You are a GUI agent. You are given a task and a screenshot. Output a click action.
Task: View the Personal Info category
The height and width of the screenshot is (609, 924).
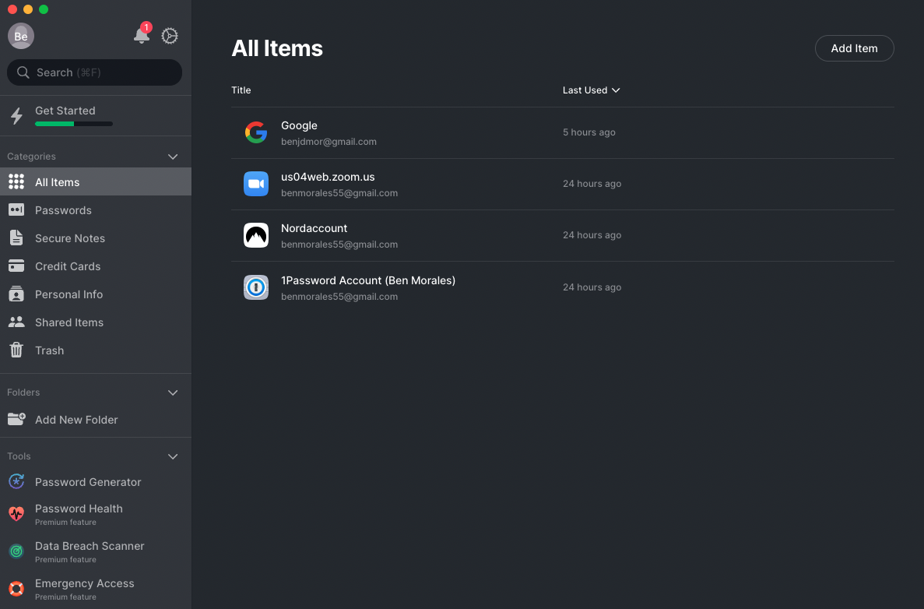69,294
